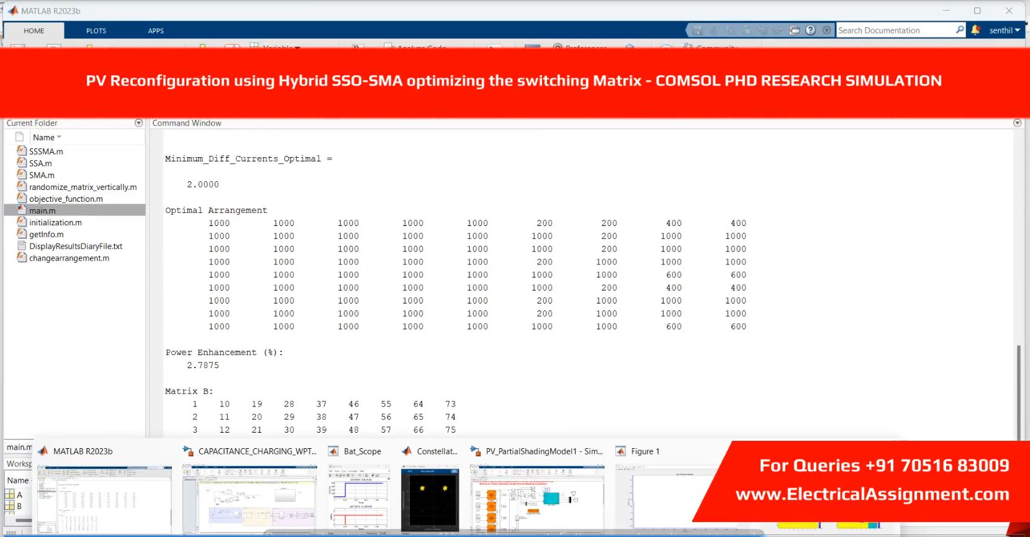Click the Figure 1 preview title label
Viewport: 1030px width, 537px height.
point(645,451)
